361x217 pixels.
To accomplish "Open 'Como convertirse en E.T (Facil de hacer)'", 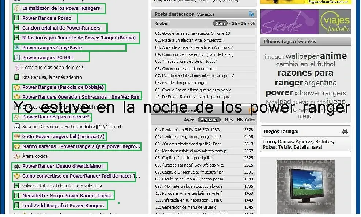I will pos(198,54).
